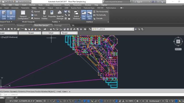Screen dimensions: 184x103
Task: Open the lineweight Default dropdown
Action: point(51,33)
